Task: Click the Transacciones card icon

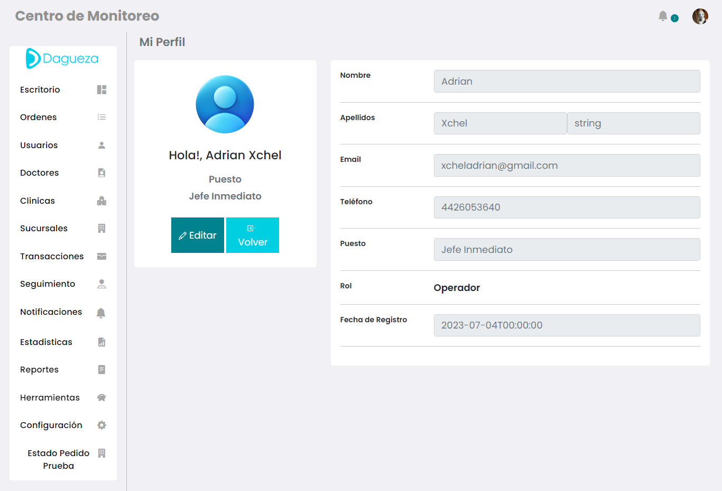Action: 101,257
